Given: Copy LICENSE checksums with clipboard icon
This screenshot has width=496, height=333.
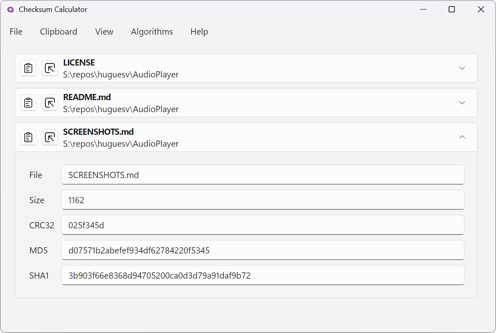Looking at the screenshot, I should coord(28,68).
